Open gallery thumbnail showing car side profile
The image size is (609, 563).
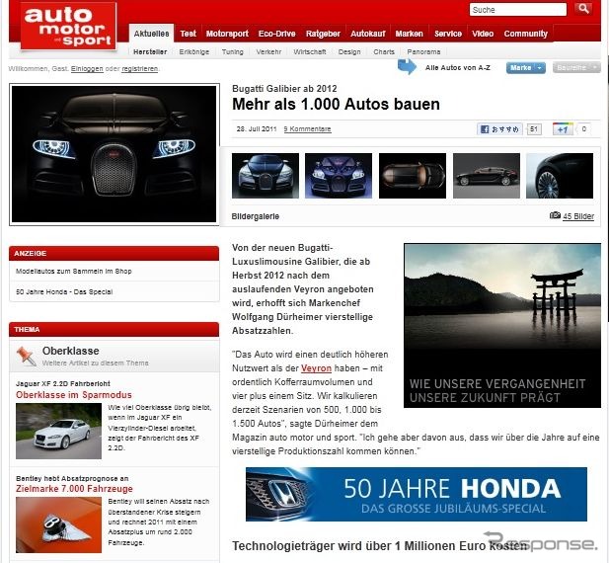click(x=487, y=176)
